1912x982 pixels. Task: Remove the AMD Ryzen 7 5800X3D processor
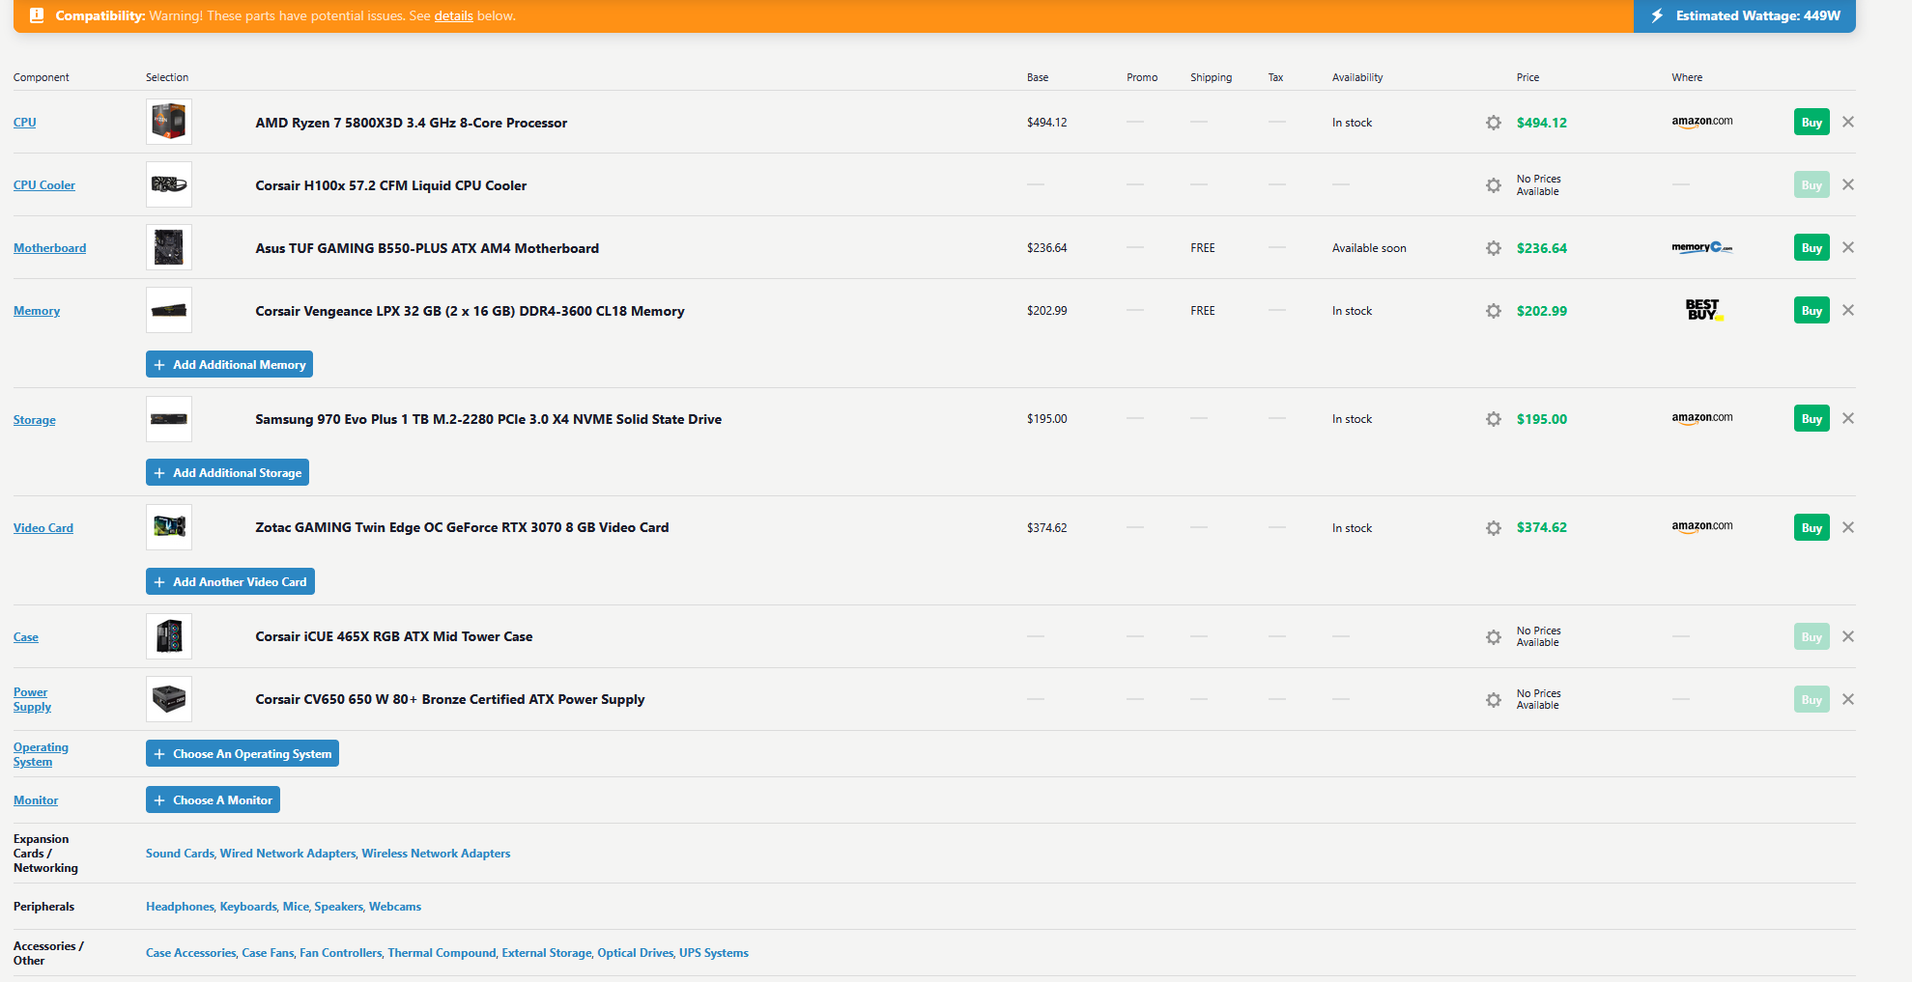(x=1848, y=122)
